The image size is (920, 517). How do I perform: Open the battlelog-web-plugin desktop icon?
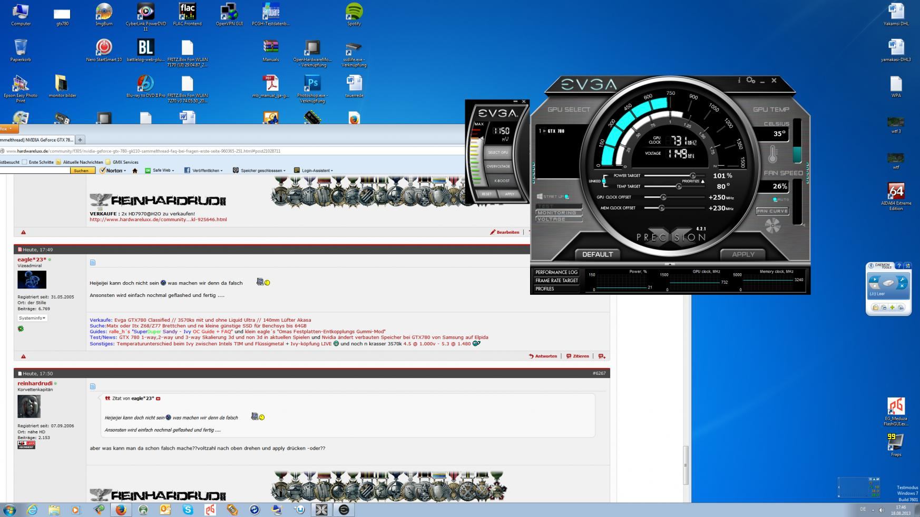pos(145,50)
